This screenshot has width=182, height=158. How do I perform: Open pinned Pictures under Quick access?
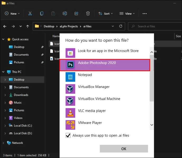tap(19, 62)
